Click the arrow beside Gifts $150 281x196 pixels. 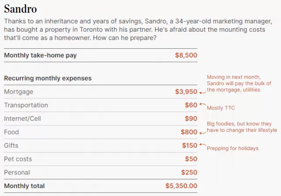pos(203,144)
